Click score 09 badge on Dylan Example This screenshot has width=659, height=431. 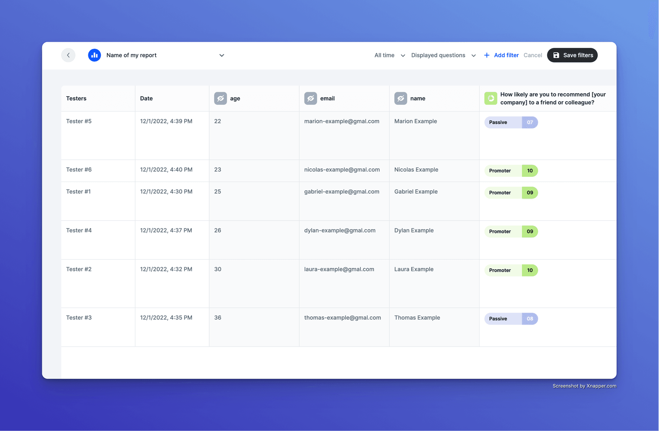click(529, 231)
